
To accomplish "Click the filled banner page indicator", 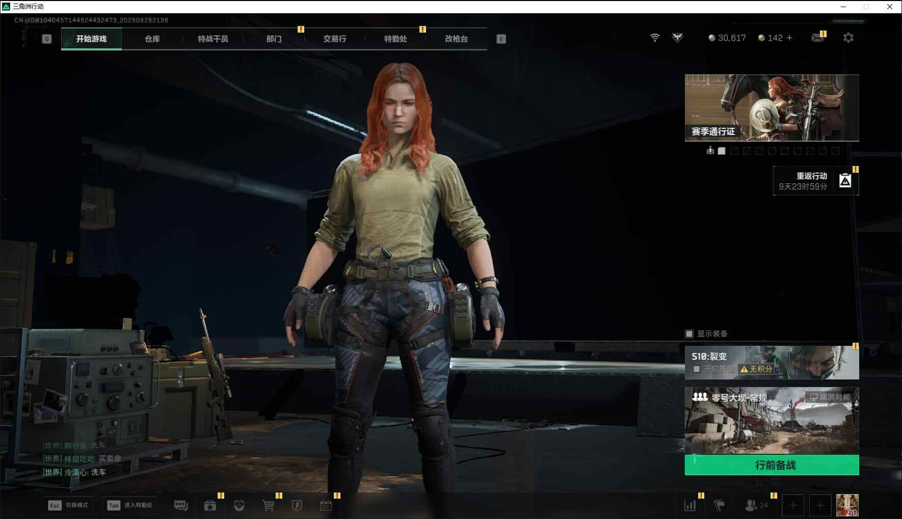I will click(722, 151).
